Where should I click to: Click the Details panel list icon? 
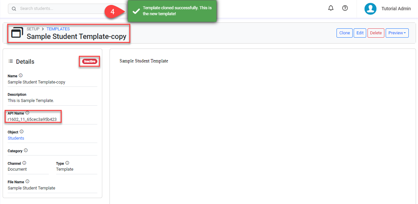11,61
